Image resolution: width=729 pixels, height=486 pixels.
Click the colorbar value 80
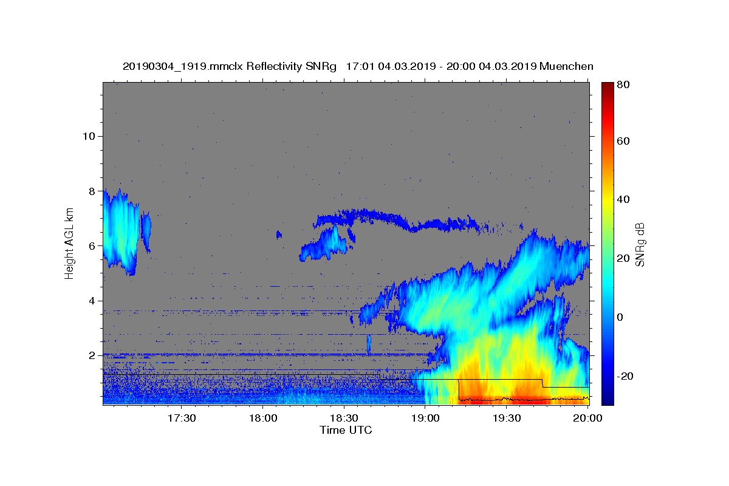[623, 85]
